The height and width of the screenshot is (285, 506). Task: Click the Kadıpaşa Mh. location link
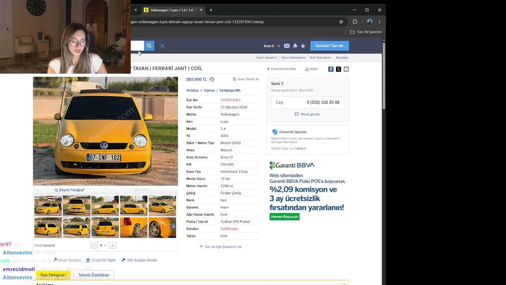tap(230, 90)
